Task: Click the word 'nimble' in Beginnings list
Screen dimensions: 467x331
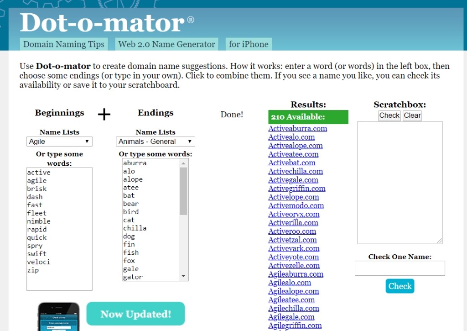Action: pos(39,221)
